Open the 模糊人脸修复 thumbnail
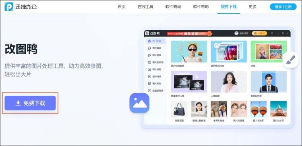 tap(199, 109)
